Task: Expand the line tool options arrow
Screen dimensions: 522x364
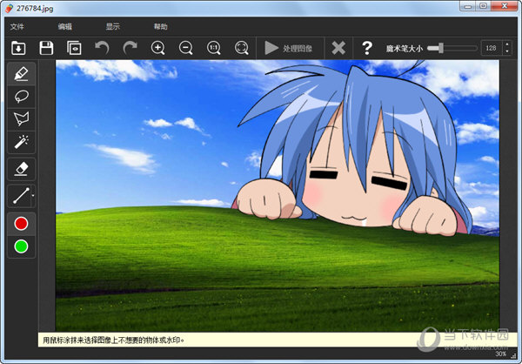Action: tap(33, 196)
